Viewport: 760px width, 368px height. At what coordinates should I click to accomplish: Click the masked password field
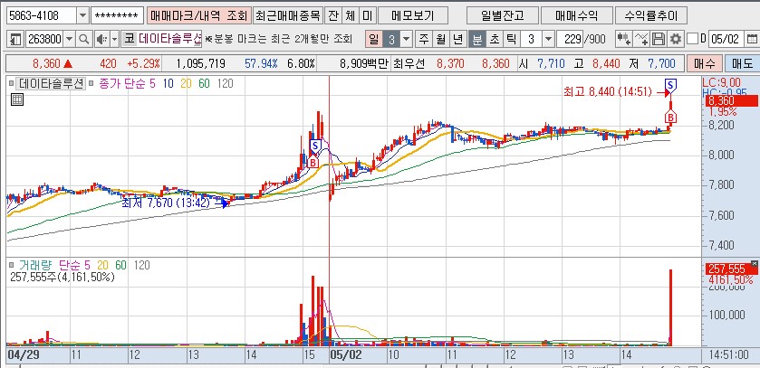(117, 16)
